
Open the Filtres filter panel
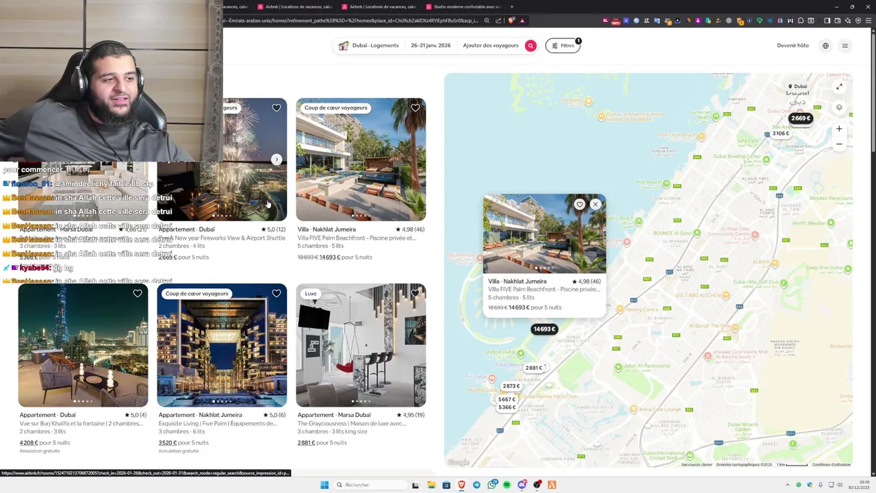pos(563,46)
